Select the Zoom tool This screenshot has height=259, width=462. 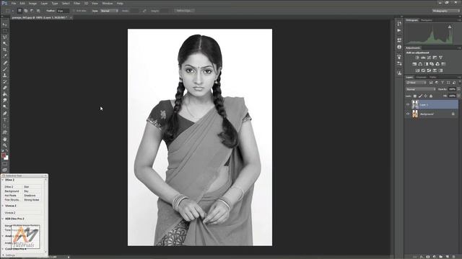tap(5, 145)
